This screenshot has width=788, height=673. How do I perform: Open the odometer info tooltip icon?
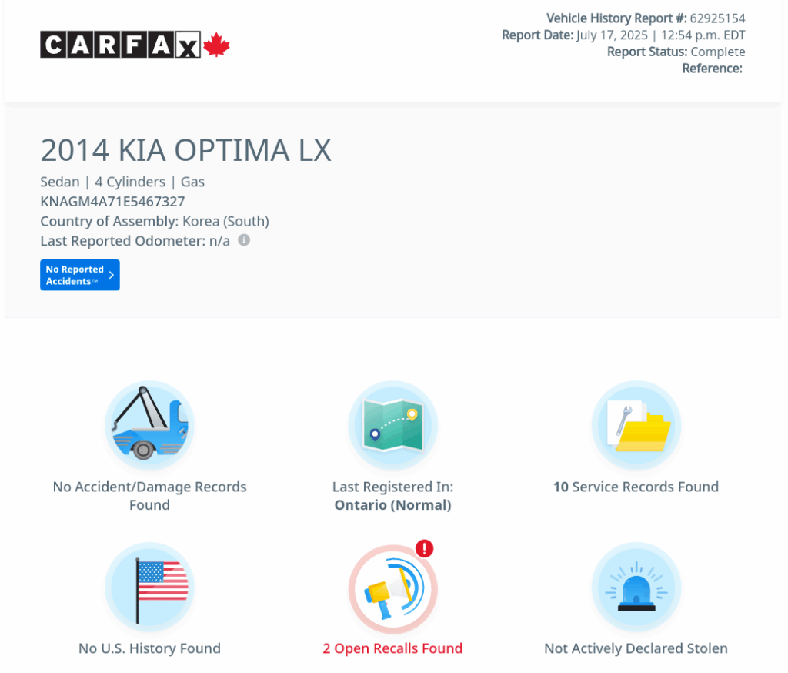coord(244,240)
